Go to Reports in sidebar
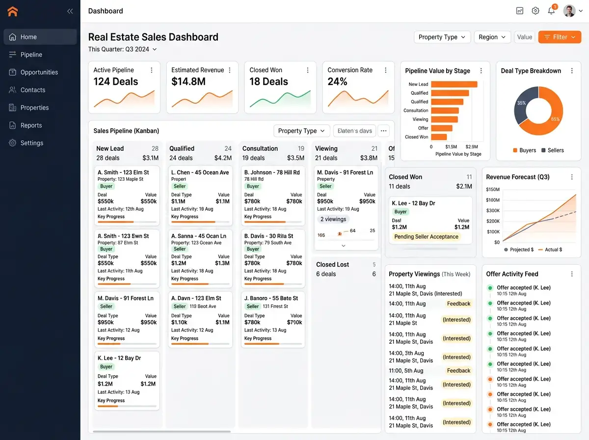The height and width of the screenshot is (440, 589). point(40,125)
